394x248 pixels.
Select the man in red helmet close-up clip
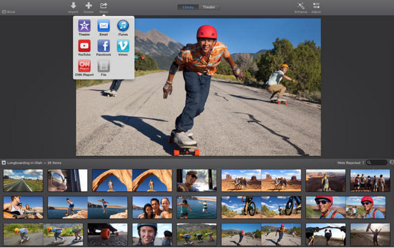[x=346, y=207]
